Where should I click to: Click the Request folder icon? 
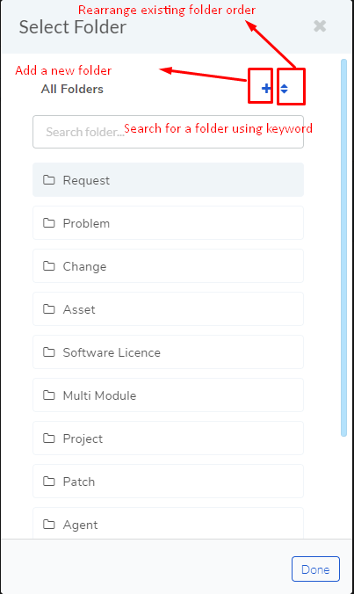pyautogui.click(x=49, y=179)
